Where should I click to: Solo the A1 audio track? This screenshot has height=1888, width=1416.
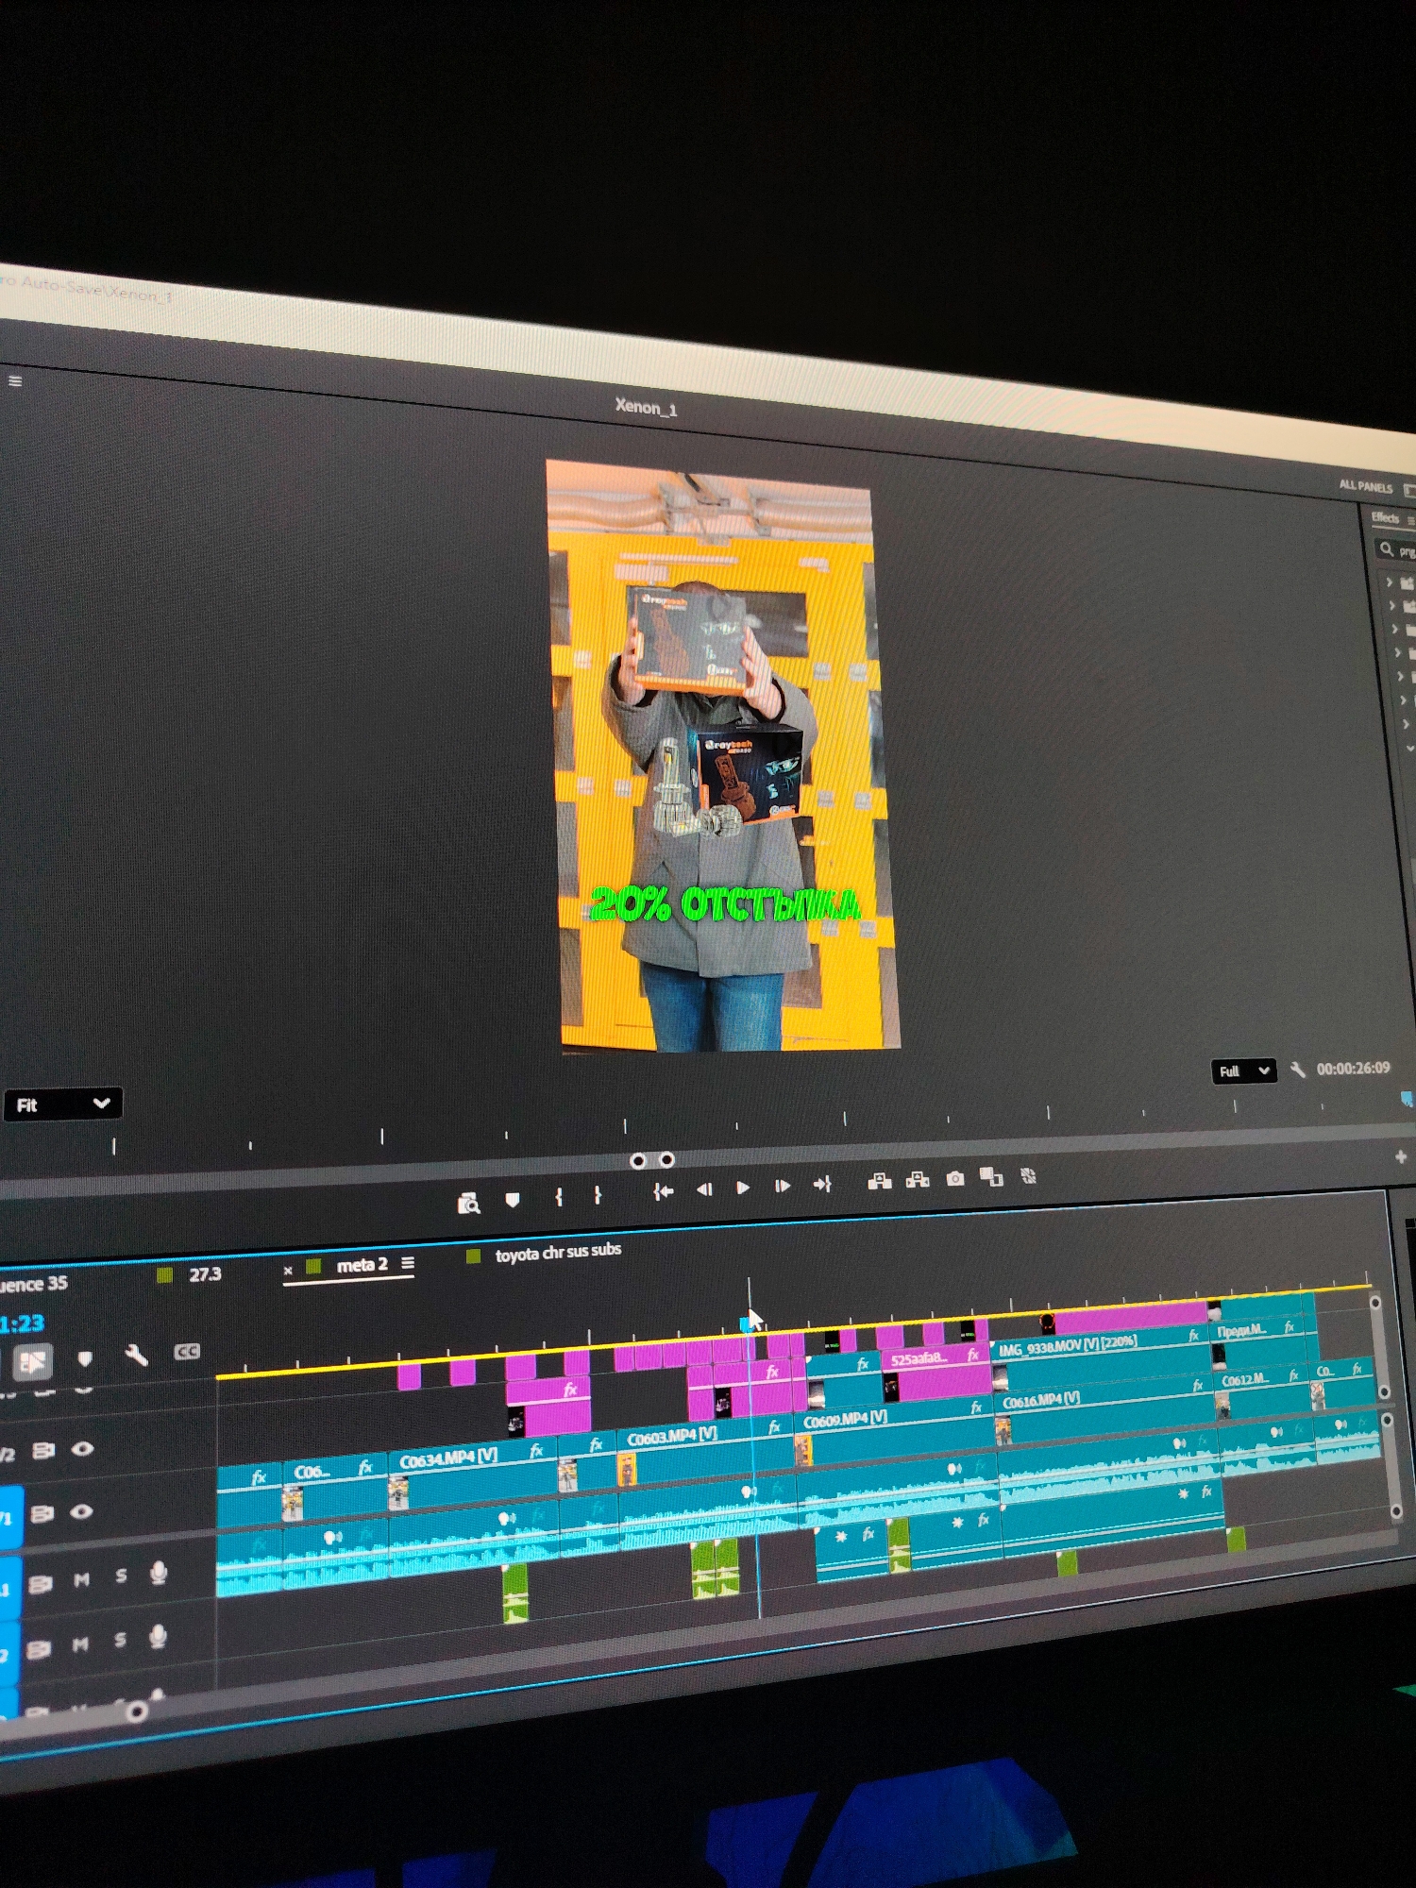click(x=121, y=1576)
